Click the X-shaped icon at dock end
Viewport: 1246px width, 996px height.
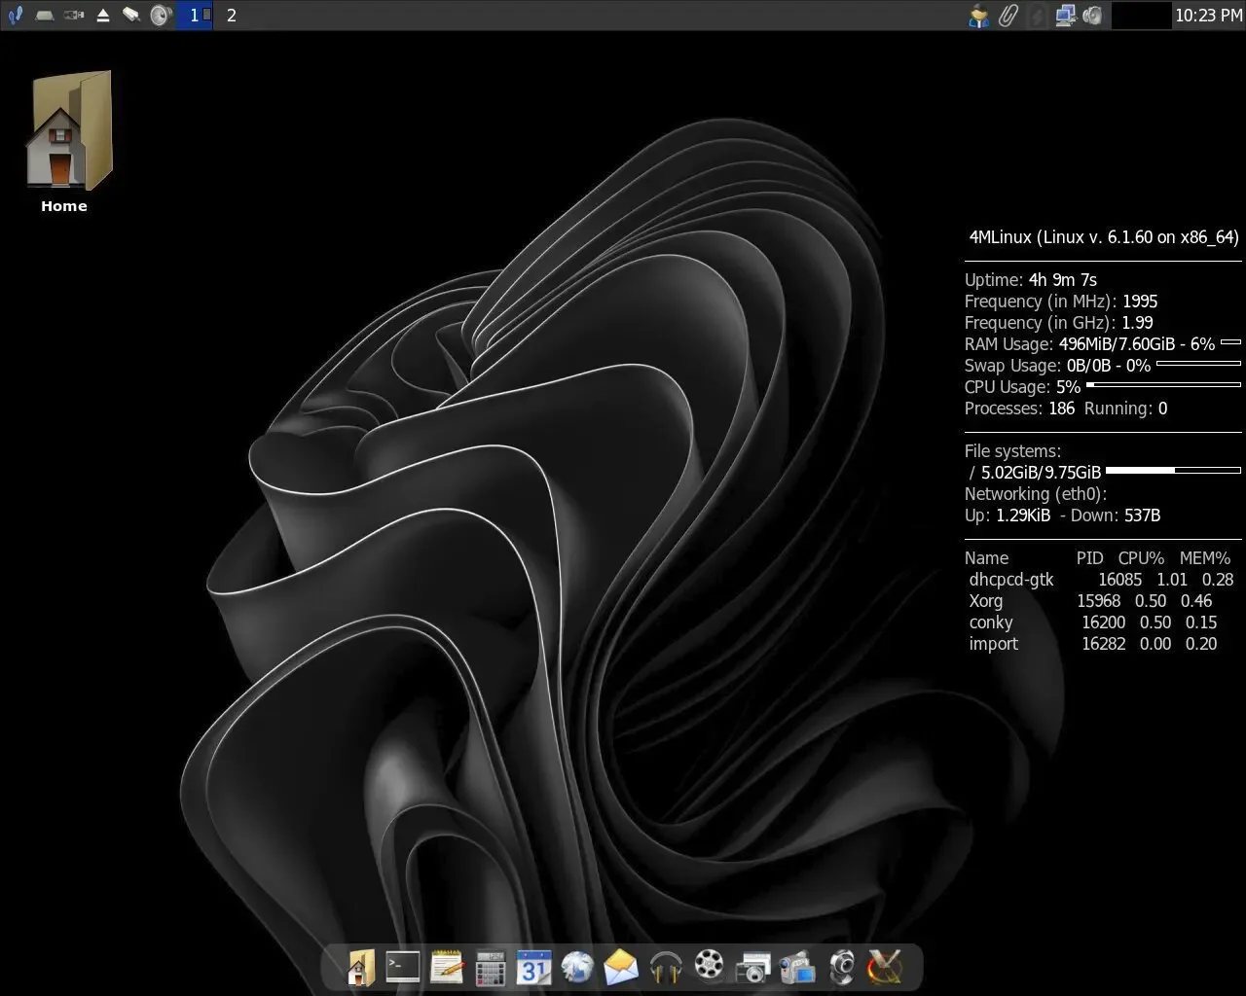[885, 967]
